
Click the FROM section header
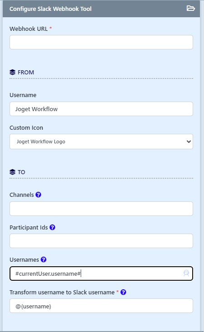click(25, 73)
